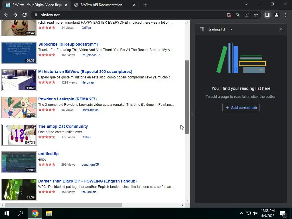Close the BitView API Documentation tab

point(134,5)
